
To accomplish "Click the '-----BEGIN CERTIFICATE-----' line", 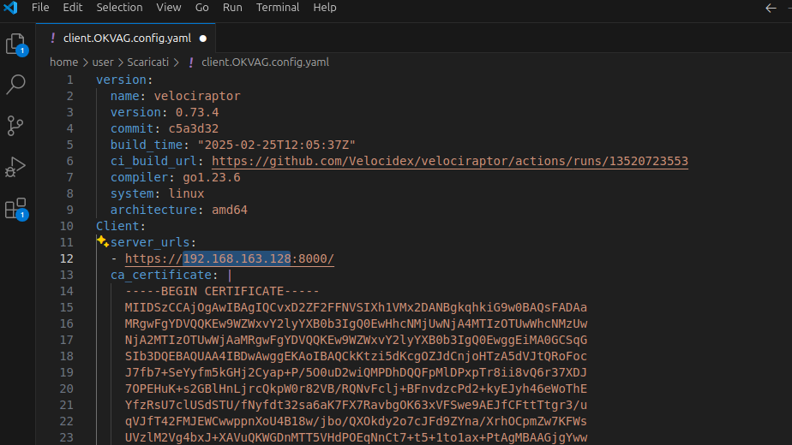I will (x=222, y=291).
